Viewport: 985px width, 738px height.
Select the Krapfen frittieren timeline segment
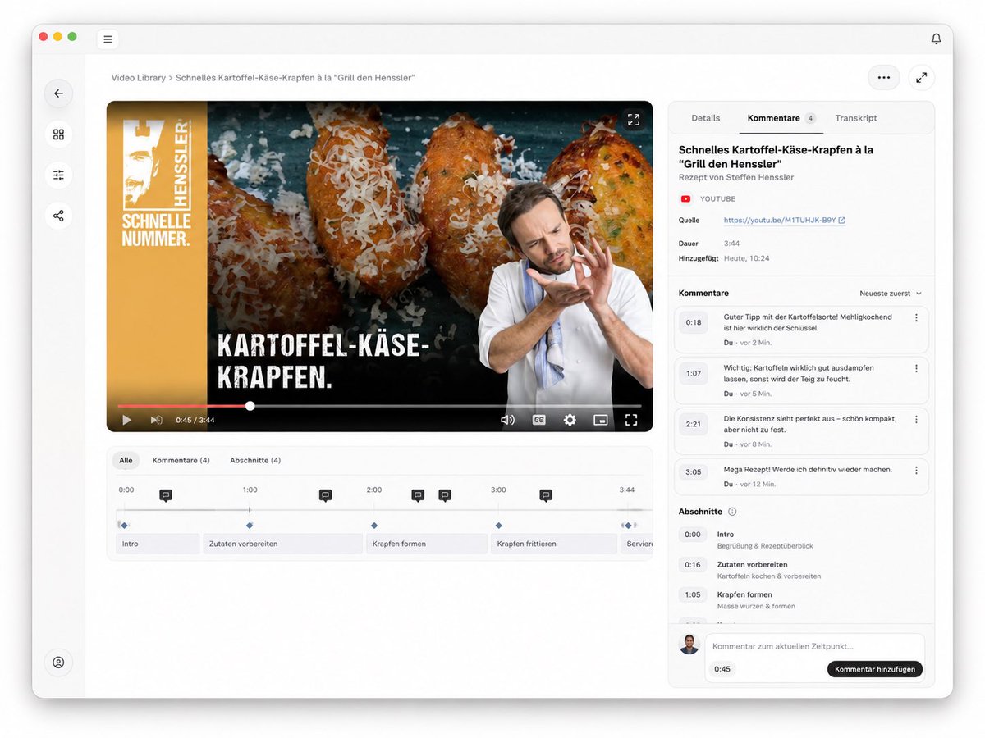click(x=554, y=544)
